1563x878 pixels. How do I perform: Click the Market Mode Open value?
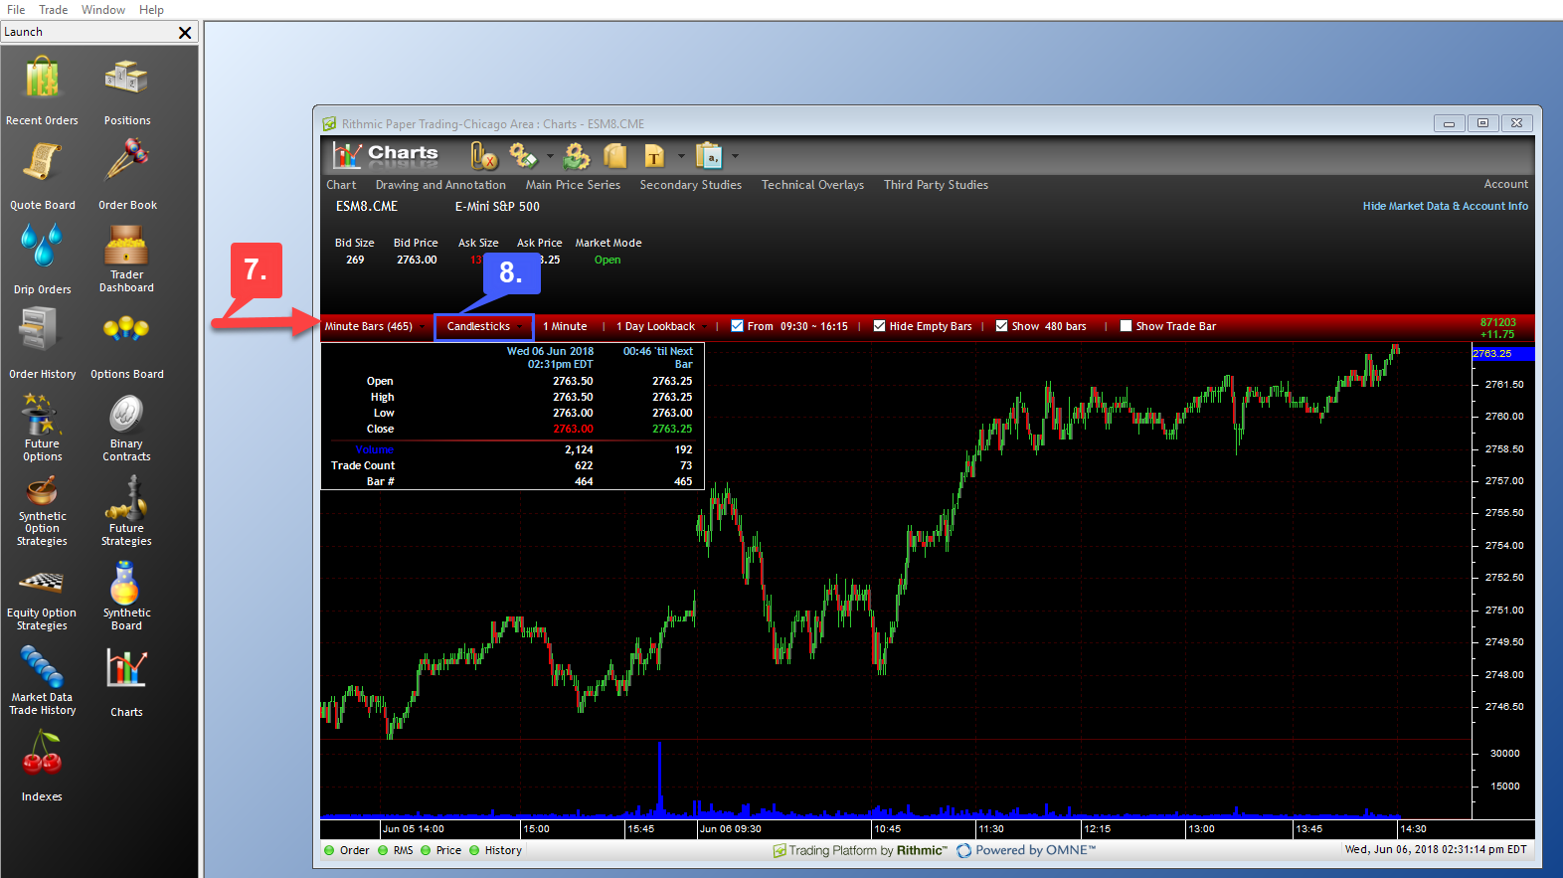(x=608, y=260)
